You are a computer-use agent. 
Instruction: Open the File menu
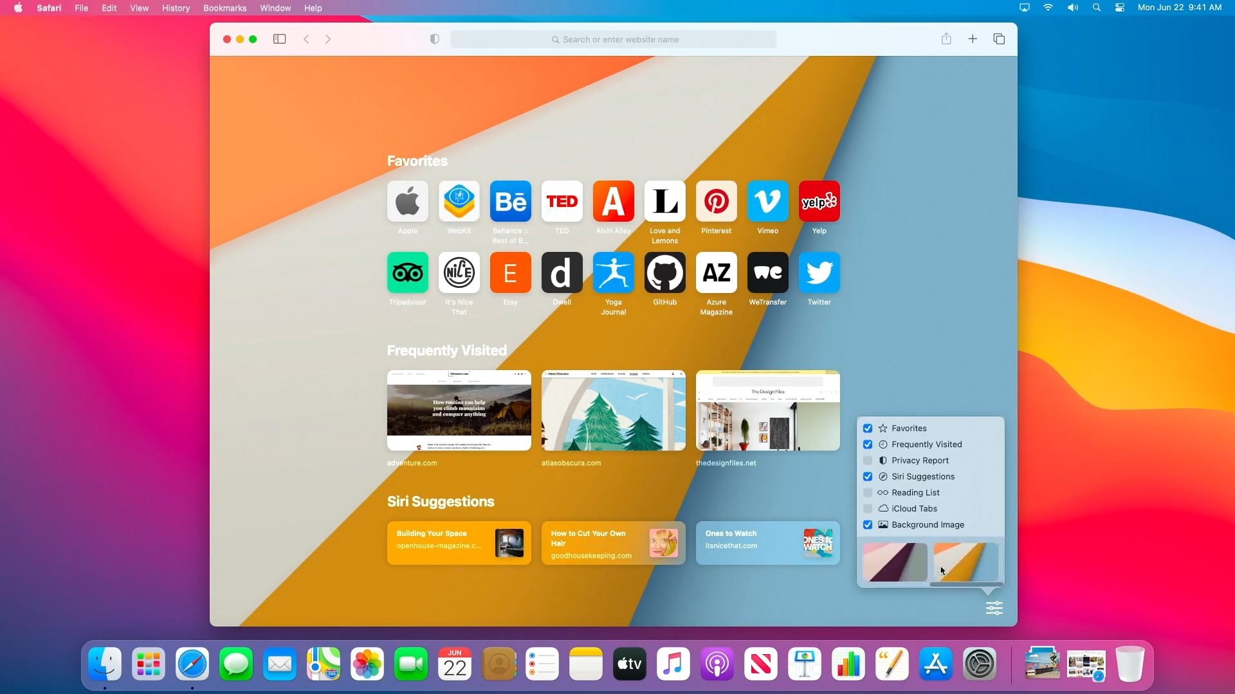click(x=81, y=8)
